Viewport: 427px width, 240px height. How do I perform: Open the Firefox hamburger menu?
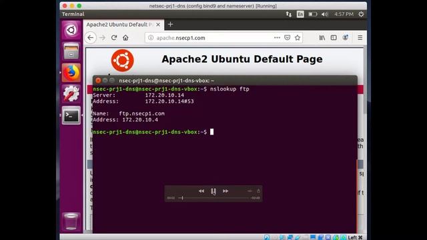360,38
